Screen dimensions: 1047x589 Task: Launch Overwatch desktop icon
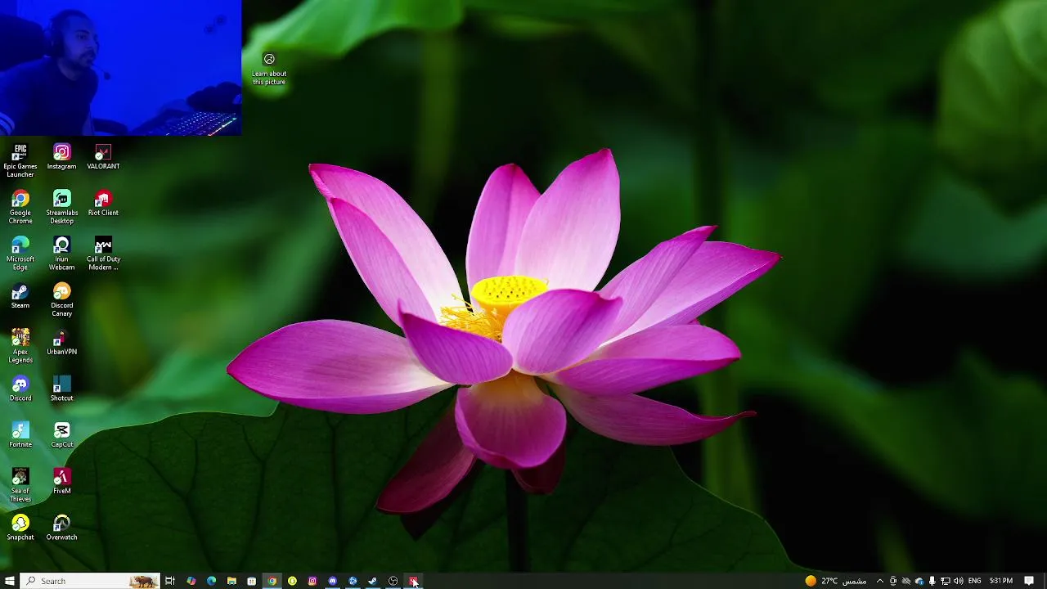(61, 528)
